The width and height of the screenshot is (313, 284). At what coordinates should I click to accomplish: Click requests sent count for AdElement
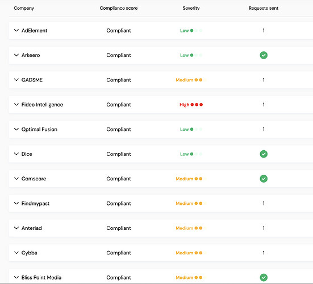[264, 31]
